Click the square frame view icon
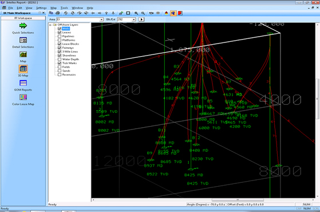The image size is (320, 212). [128, 13]
